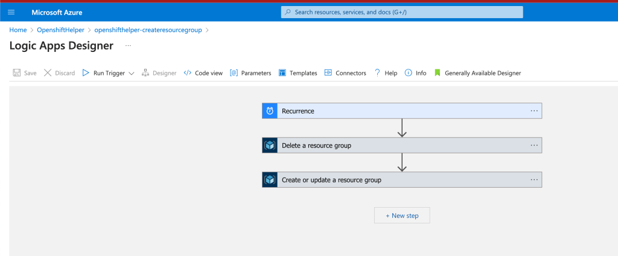Click the Recurrence clock icon
The height and width of the screenshot is (256, 618).
tap(270, 111)
